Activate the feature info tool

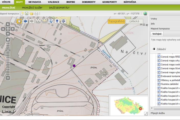pos(51,21)
